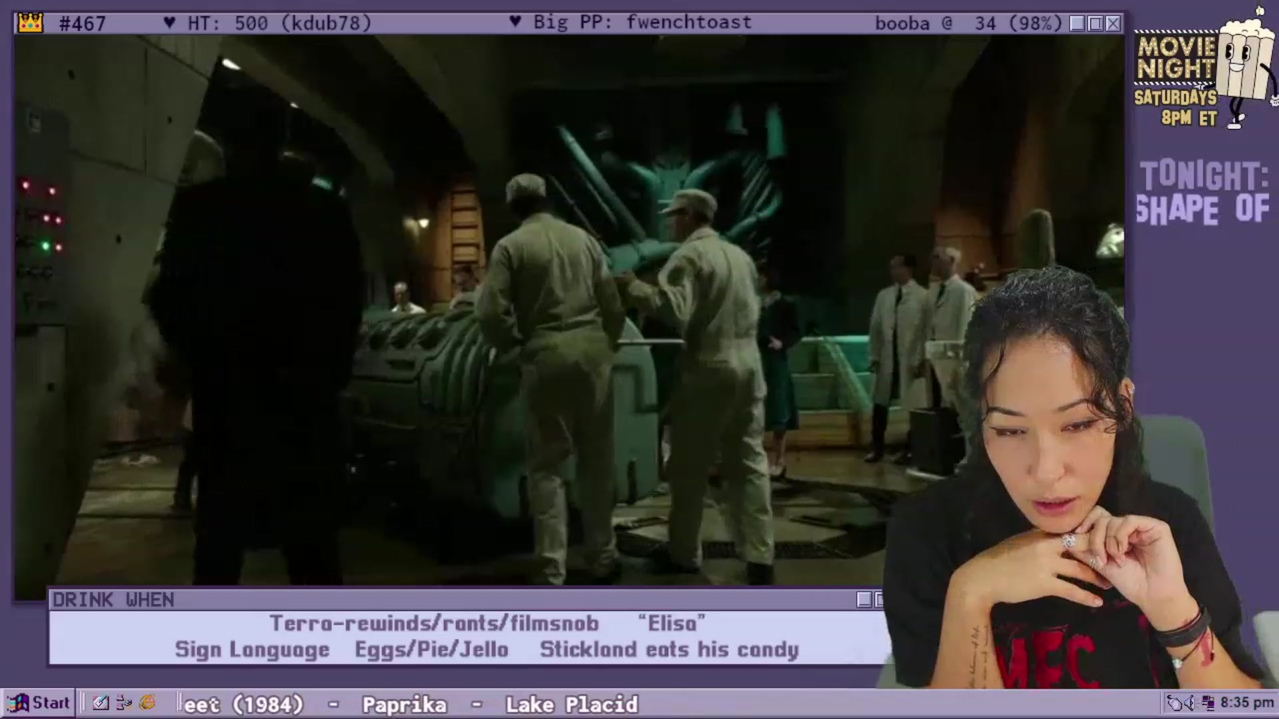1279x719 pixels.
Task: Maximize the movie window
Action: pyautogui.click(x=1095, y=24)
